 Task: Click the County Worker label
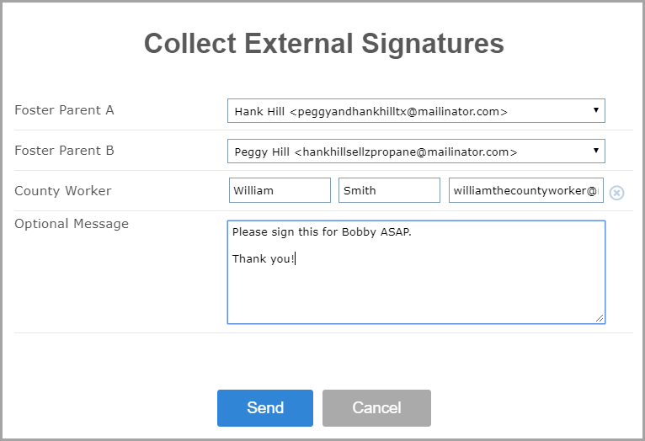[x=63, y=191]
